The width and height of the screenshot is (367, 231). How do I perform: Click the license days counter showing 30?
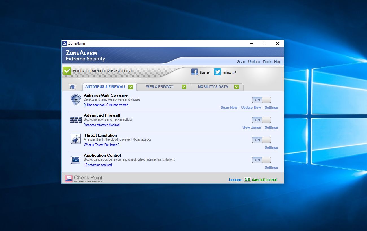click(247, 179)
